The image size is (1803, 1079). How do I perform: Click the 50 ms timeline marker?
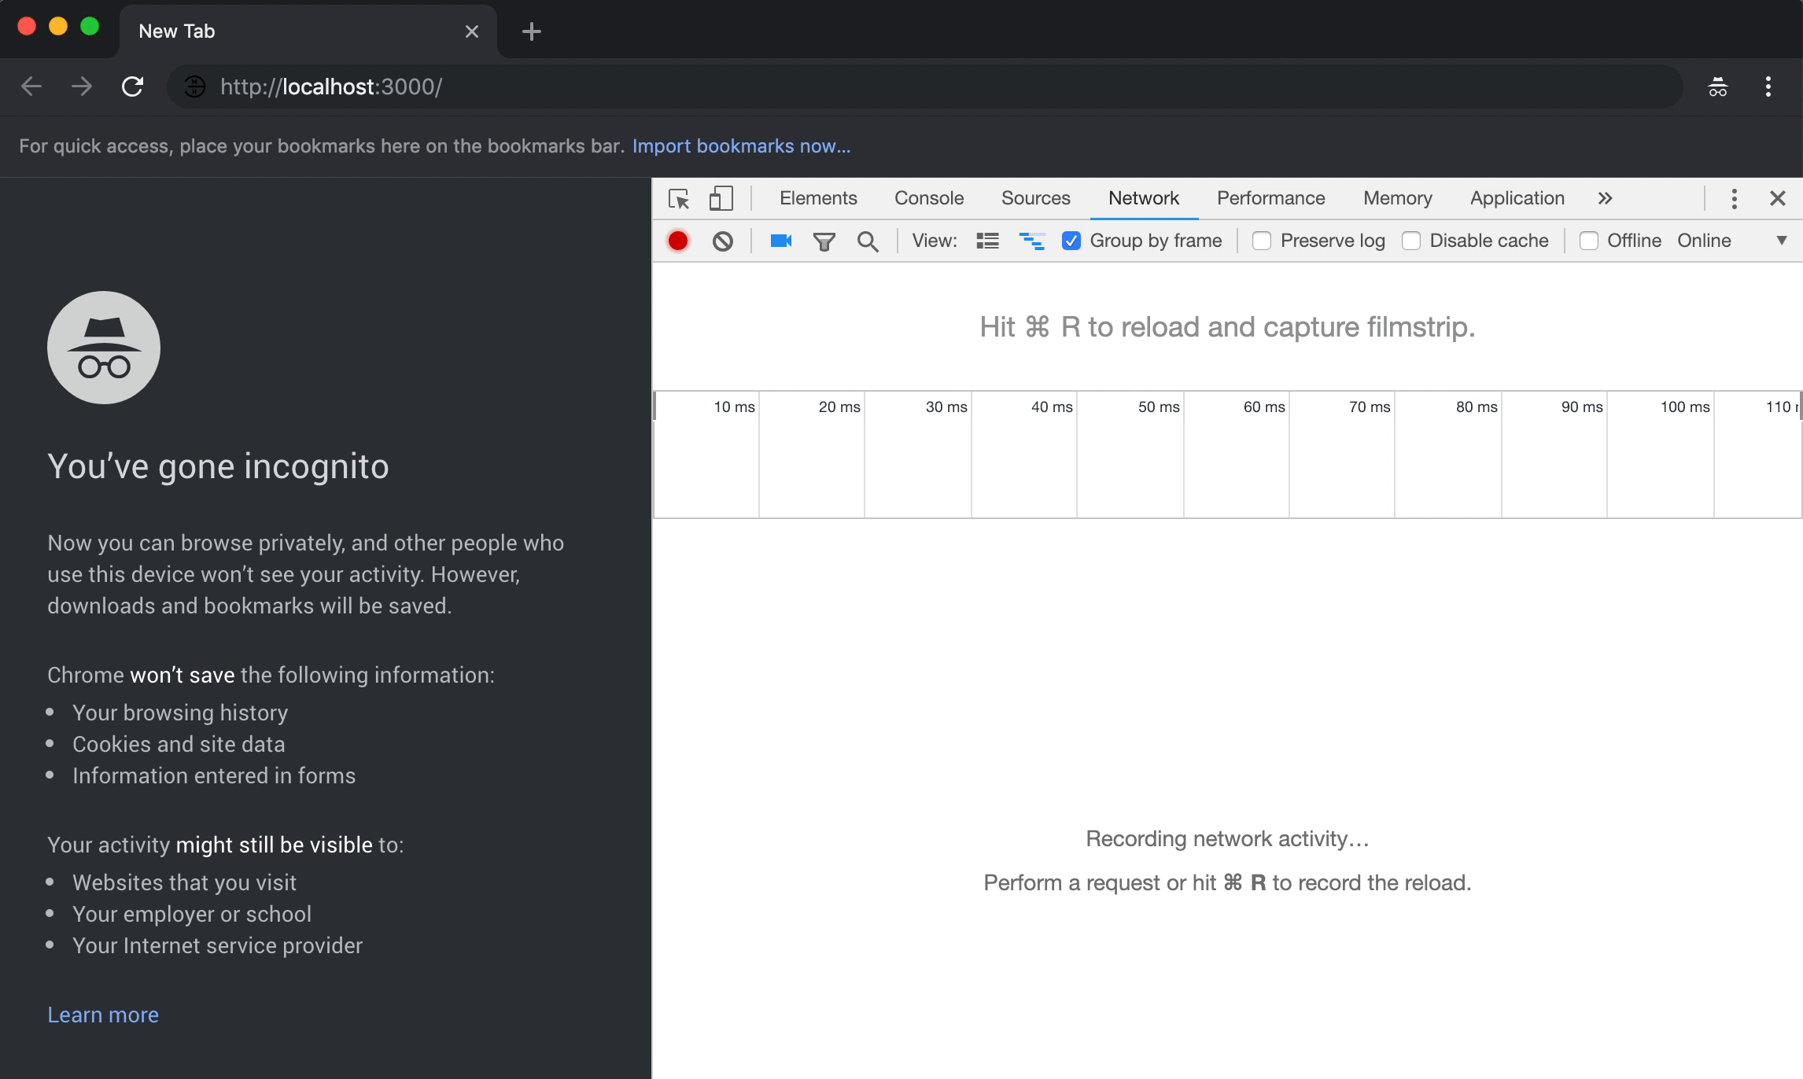(1159, 407)
